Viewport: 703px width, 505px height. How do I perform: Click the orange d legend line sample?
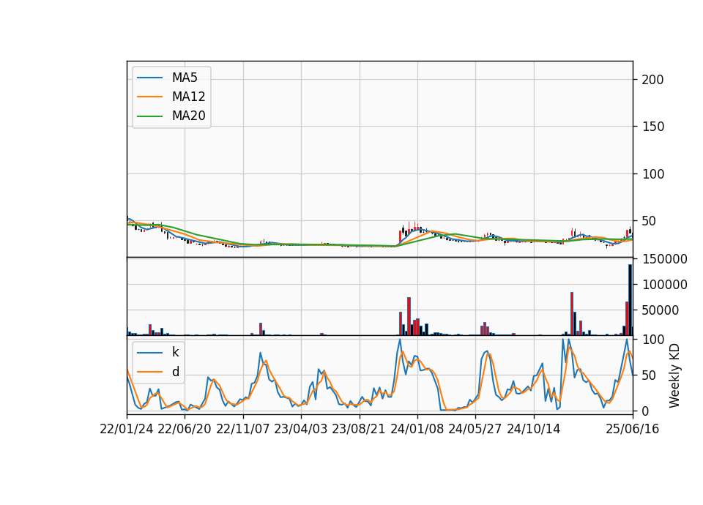149,372
